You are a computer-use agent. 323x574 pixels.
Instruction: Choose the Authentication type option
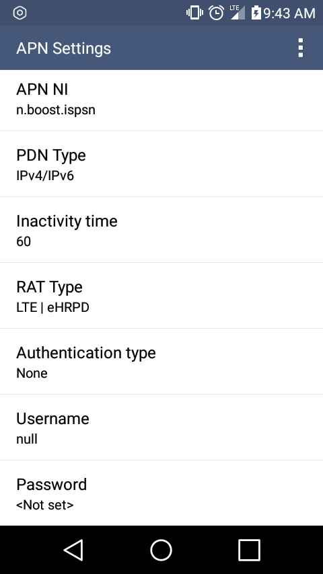pyautogui.click(x=161, y=362)
